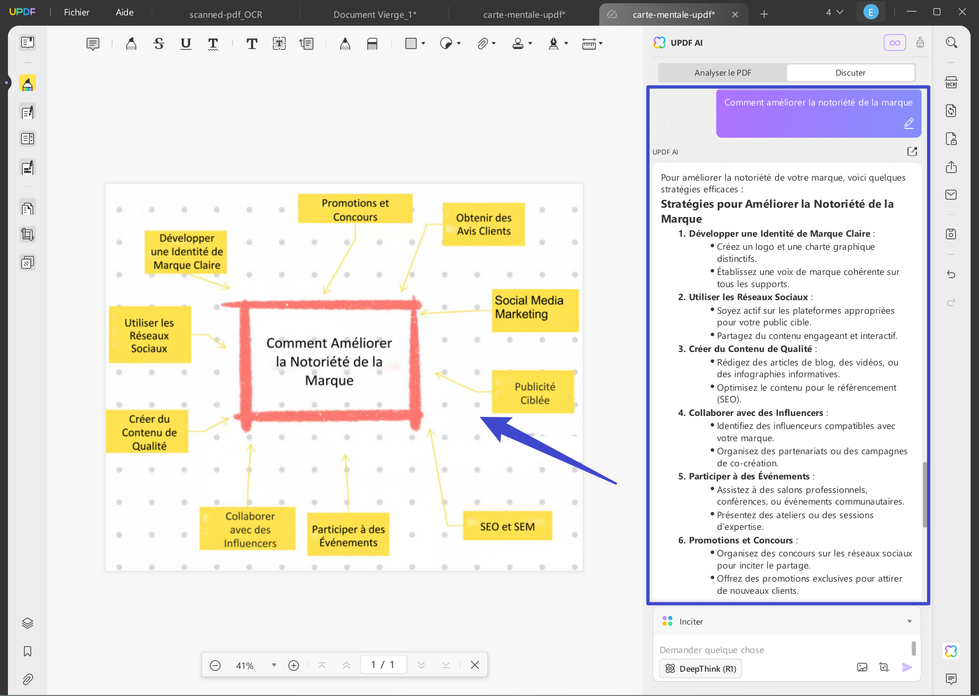Open the document search tool
Viewport: 979px width, 696px height.
point(952,42)
